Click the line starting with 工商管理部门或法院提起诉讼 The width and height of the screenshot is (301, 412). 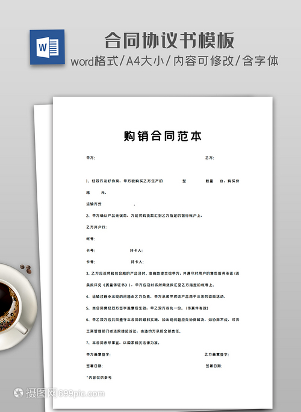click(134, 331)
